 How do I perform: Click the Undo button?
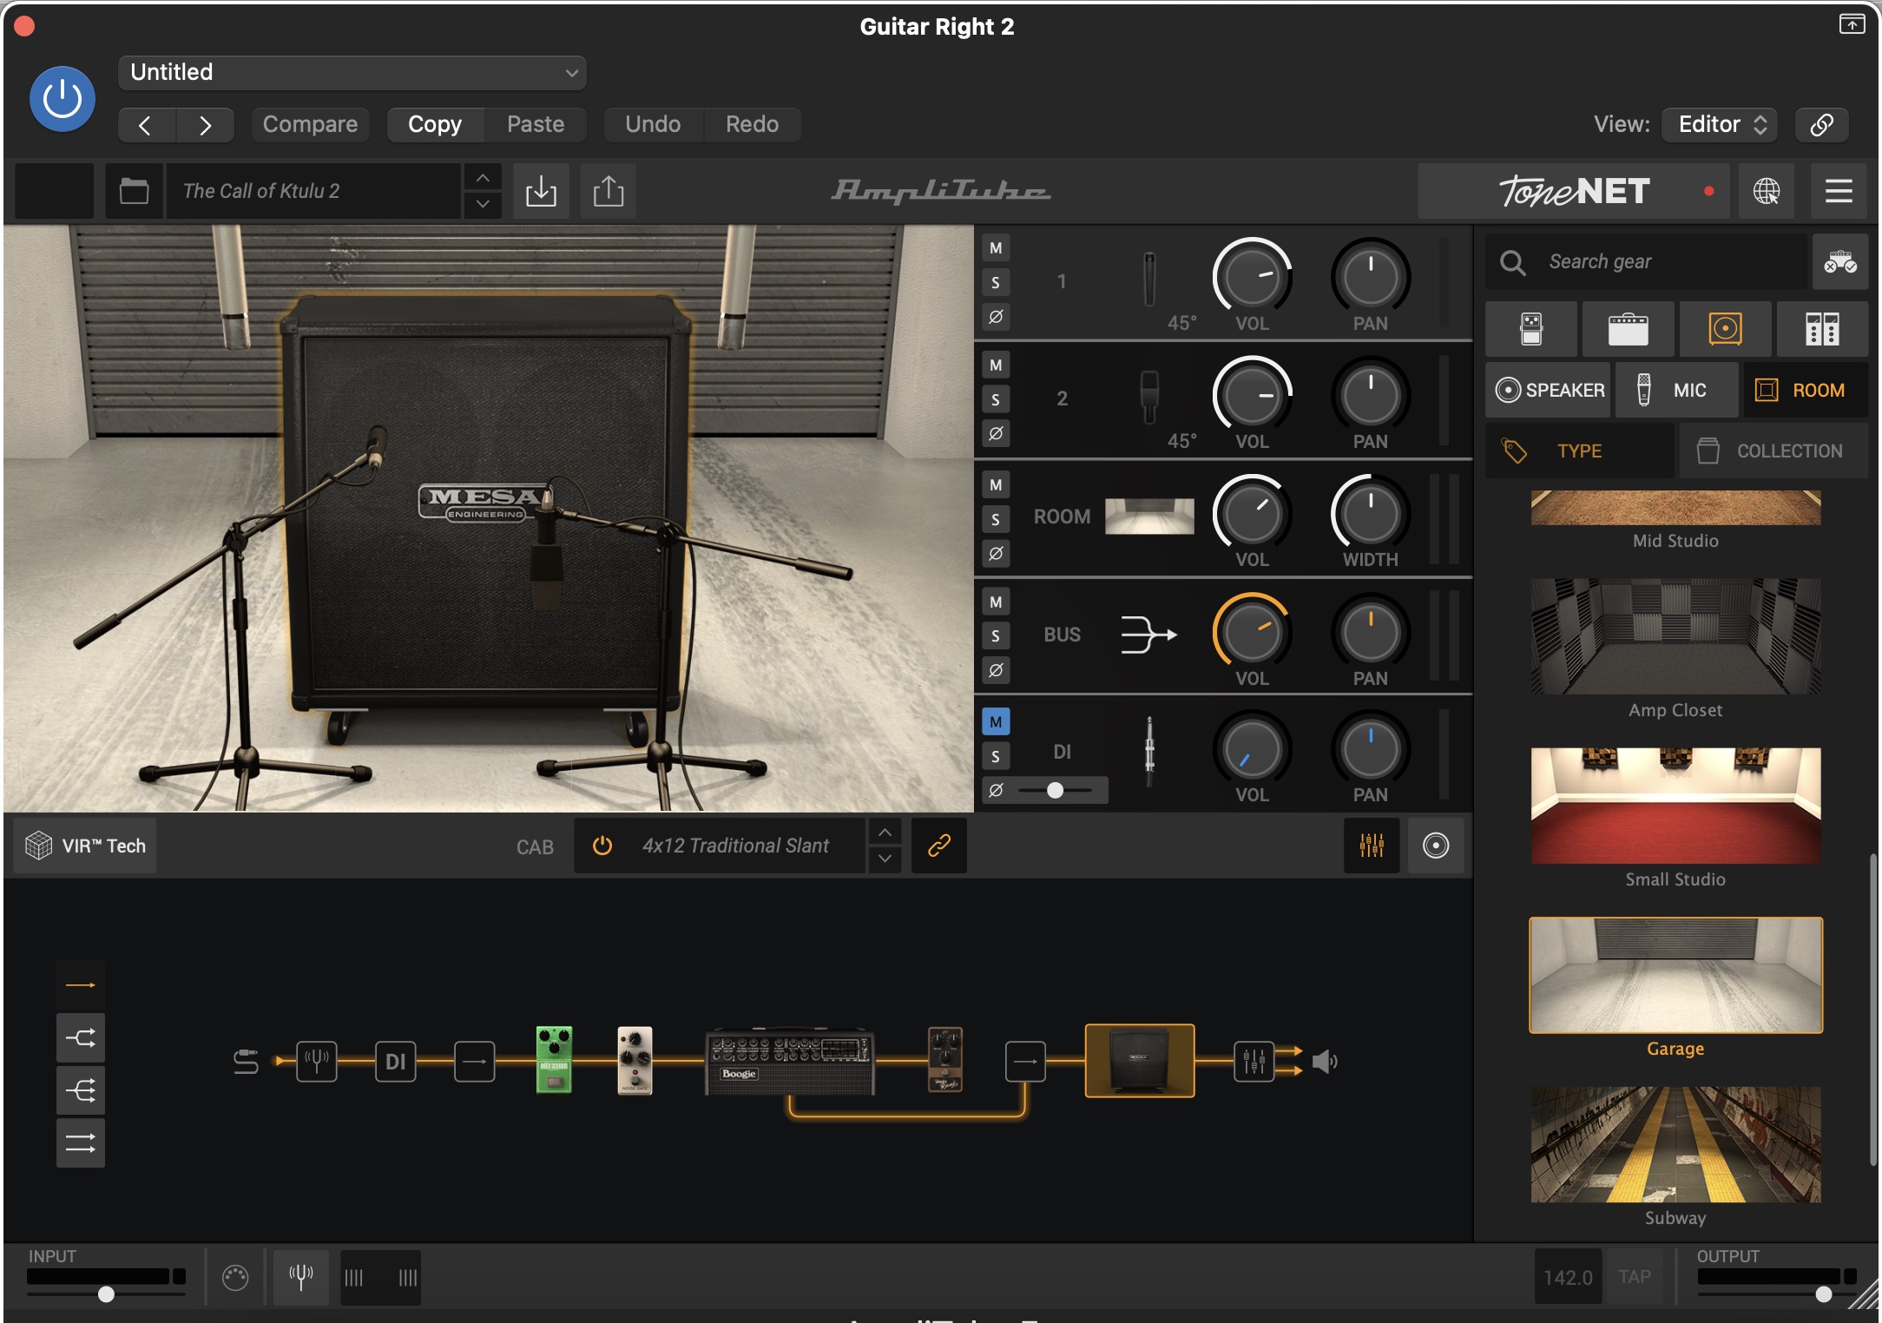pyautogui.click(x=653, y=125)
